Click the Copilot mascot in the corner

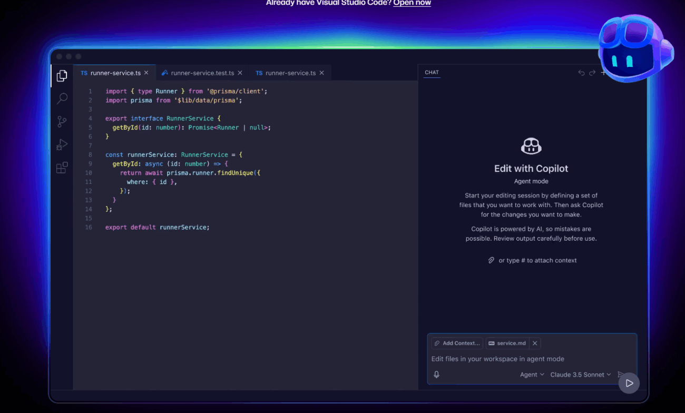tap(635, 49)
